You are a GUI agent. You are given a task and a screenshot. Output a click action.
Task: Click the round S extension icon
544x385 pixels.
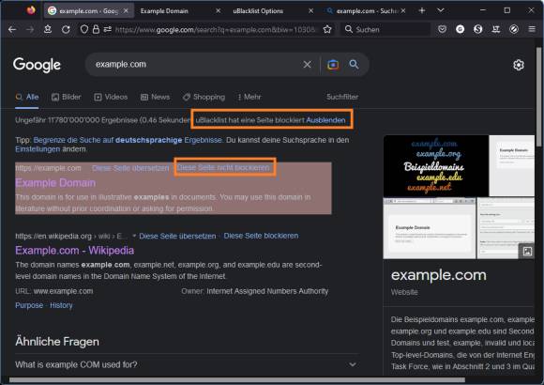[x=478, y=29]
